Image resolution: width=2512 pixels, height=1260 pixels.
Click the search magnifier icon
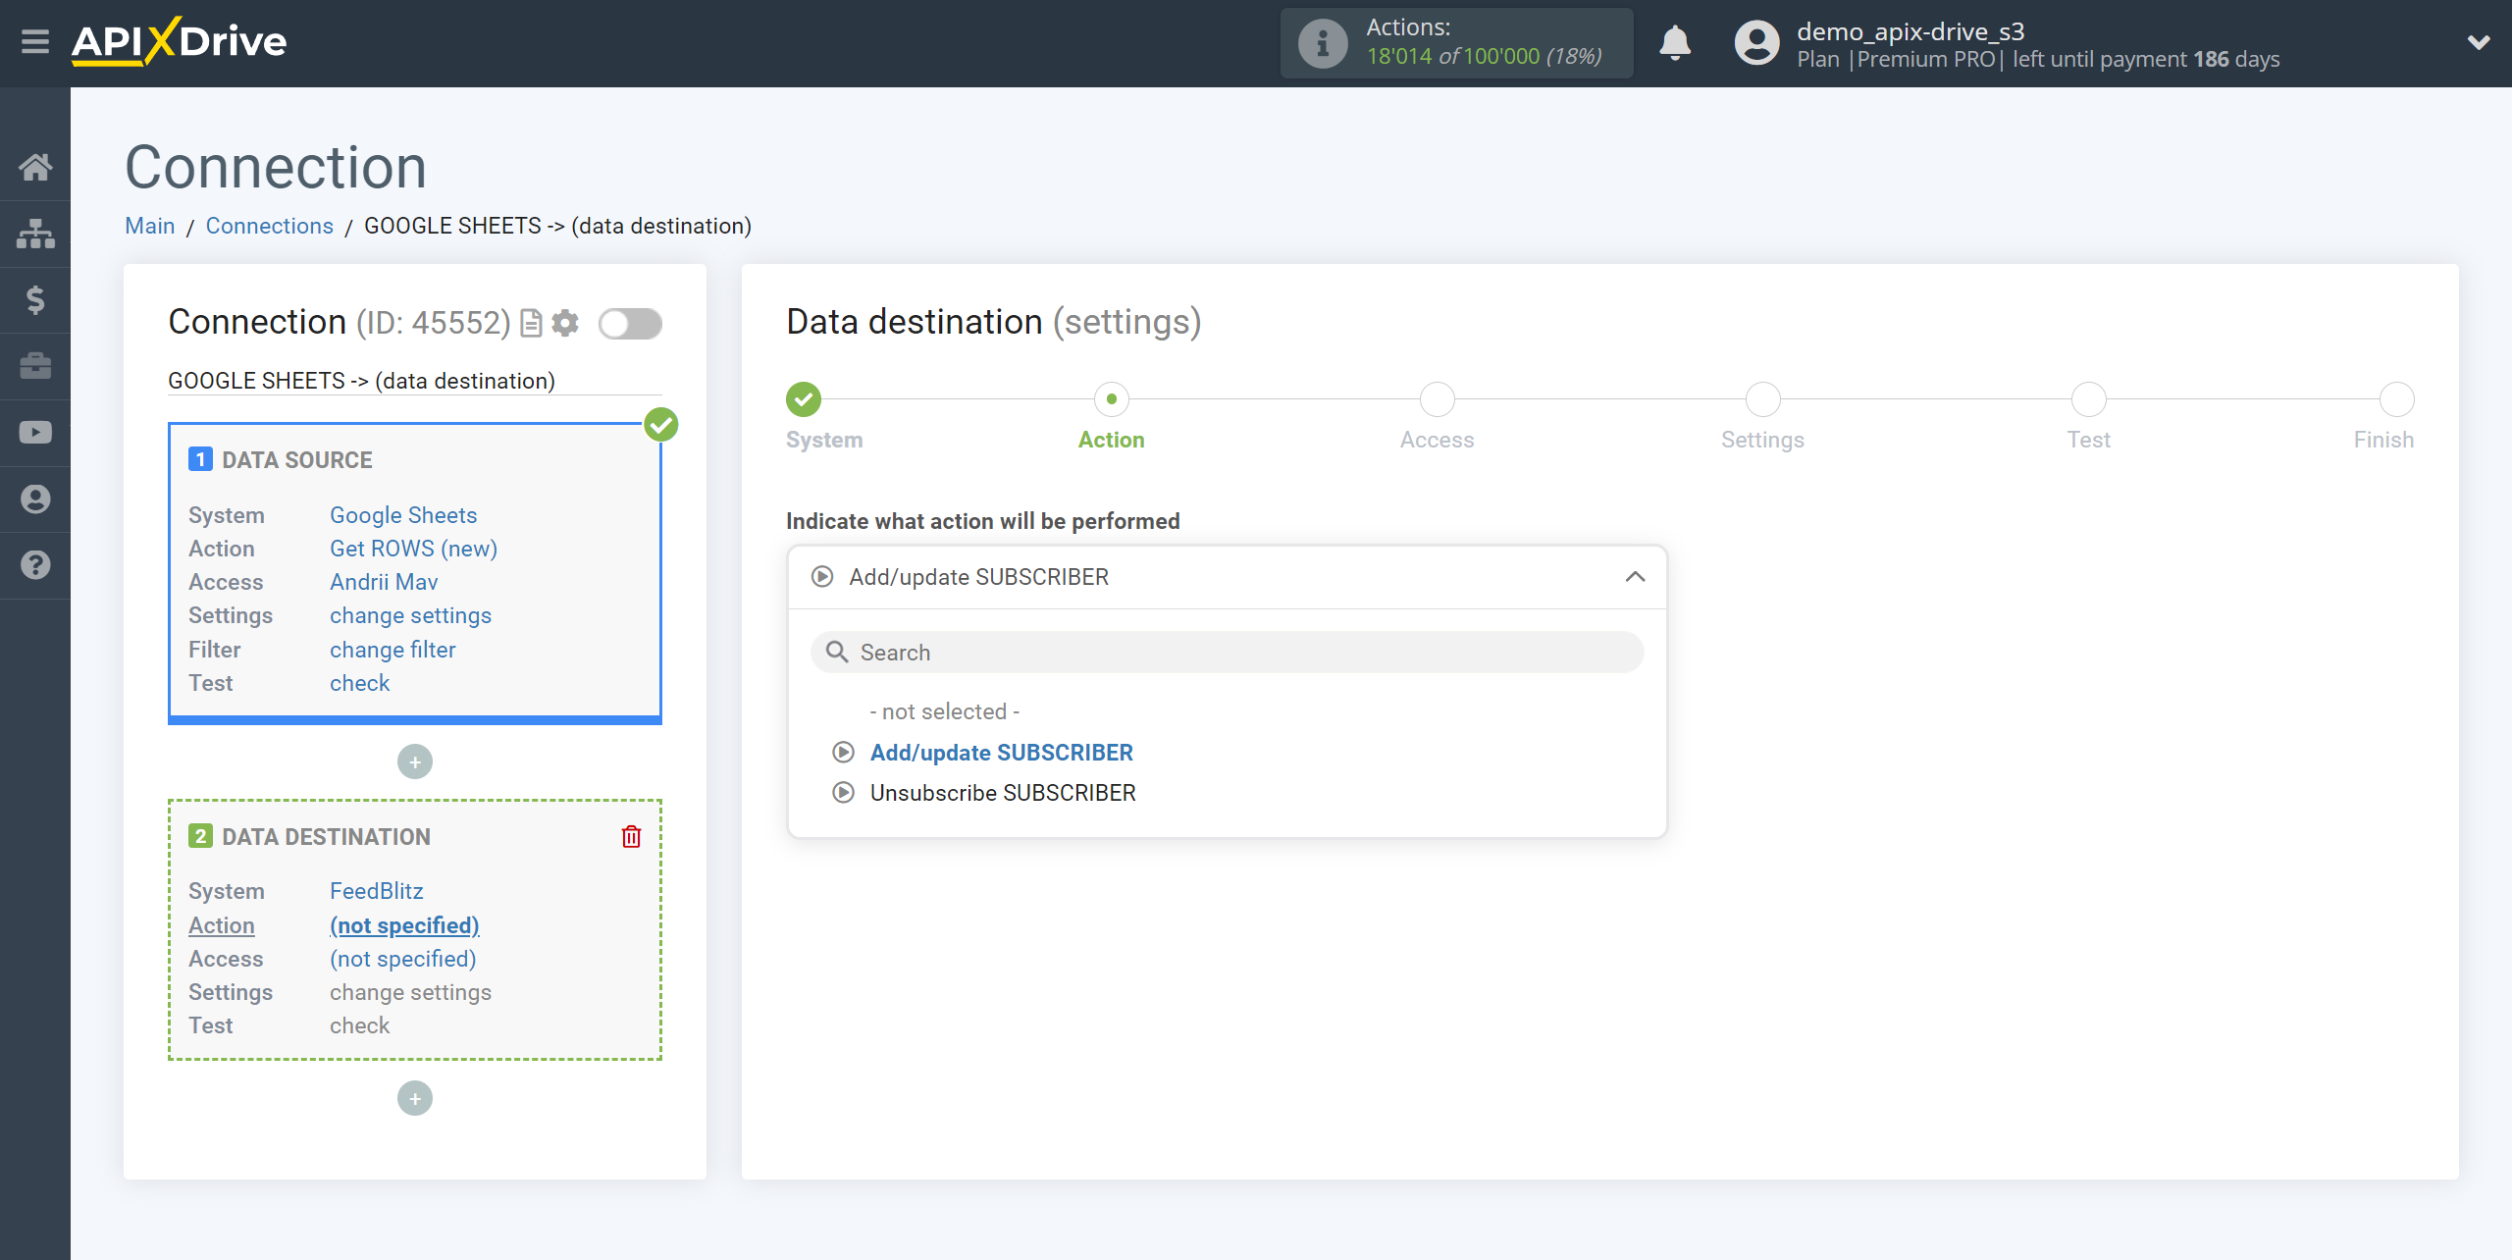836,653
